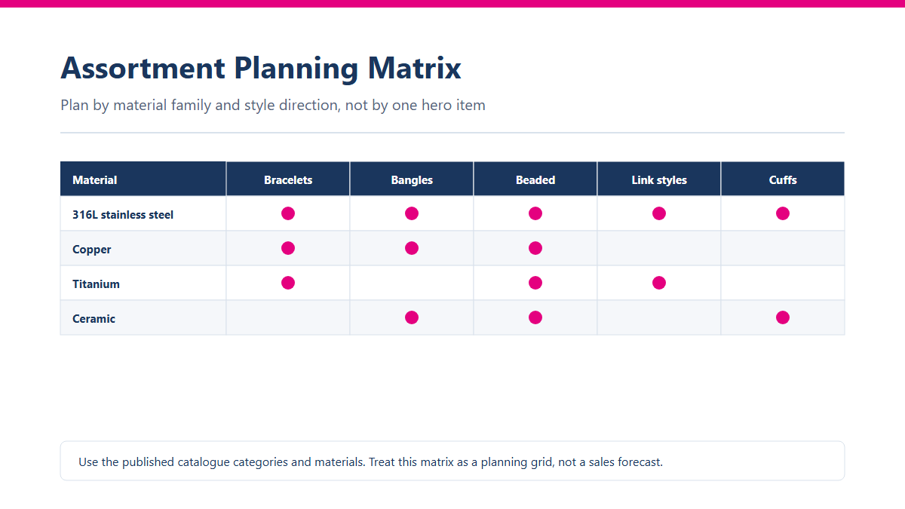Select the Cuffs column header
The image size is (905, 509).
[x=783, y=179]
